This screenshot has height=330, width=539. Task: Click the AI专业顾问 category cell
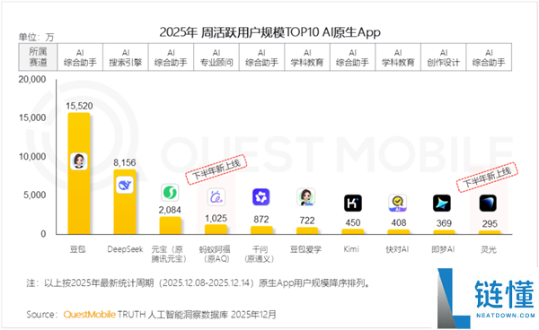(x=216, y=57)
